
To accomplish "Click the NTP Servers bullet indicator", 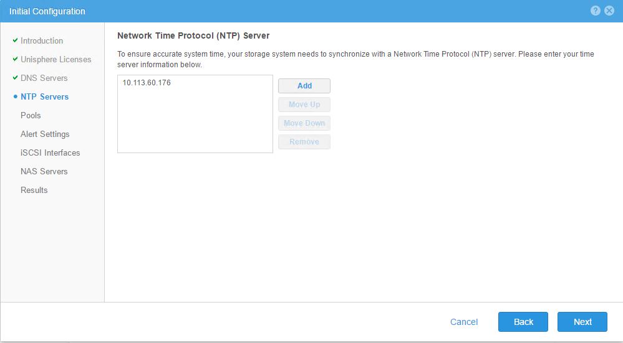I will click(x=15, y=97).
